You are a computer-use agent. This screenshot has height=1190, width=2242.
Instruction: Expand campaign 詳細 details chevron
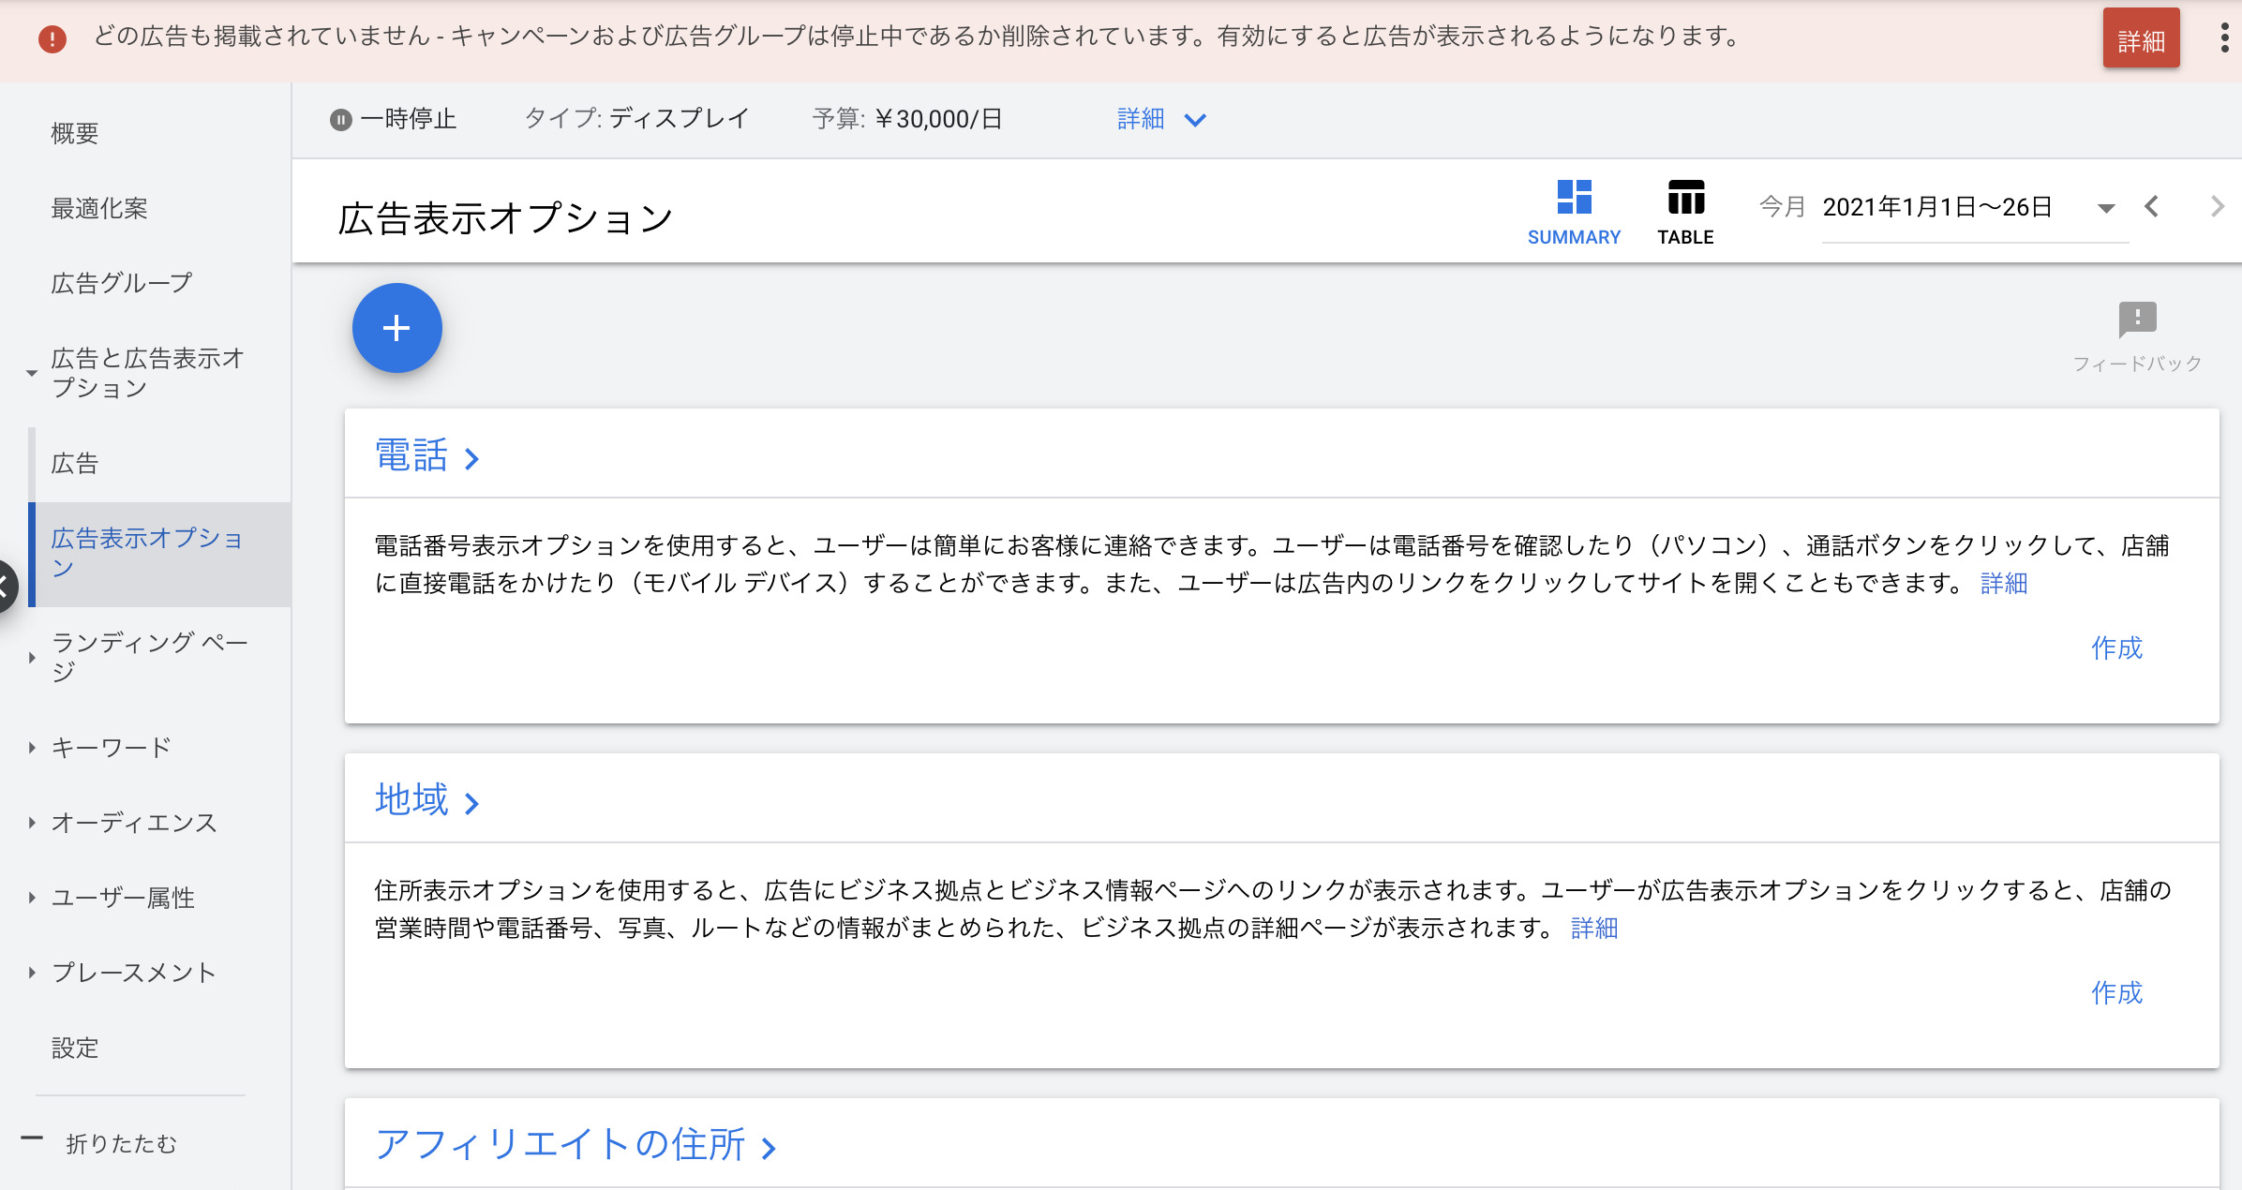(x=1194, y=120)
